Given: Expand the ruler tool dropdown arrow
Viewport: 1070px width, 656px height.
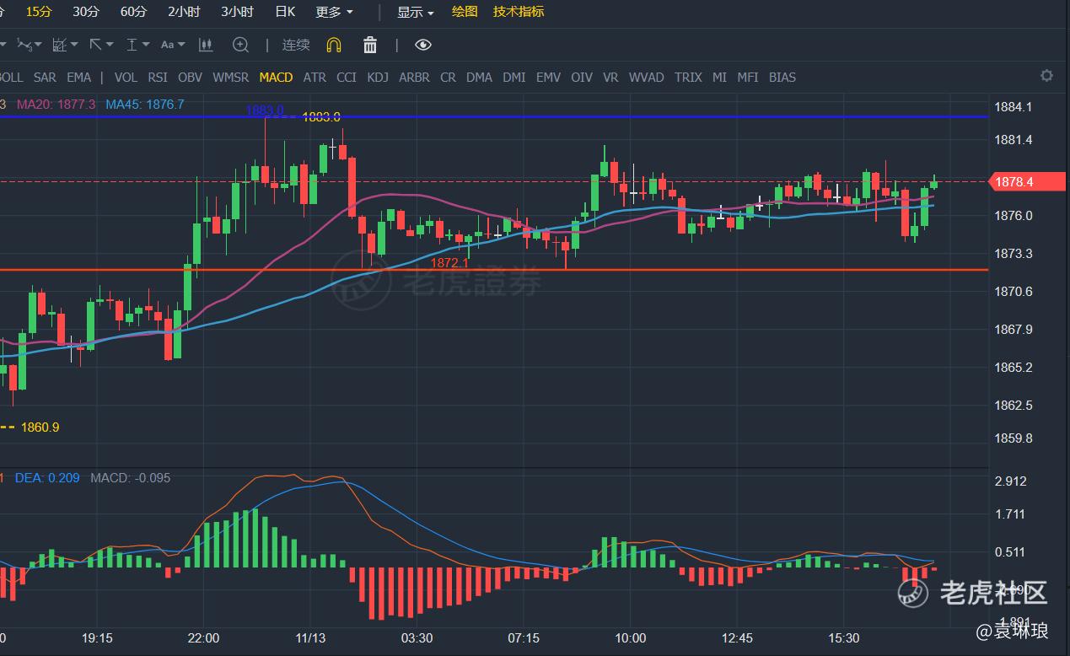Looking at the screenshot, I should [146, 45].
